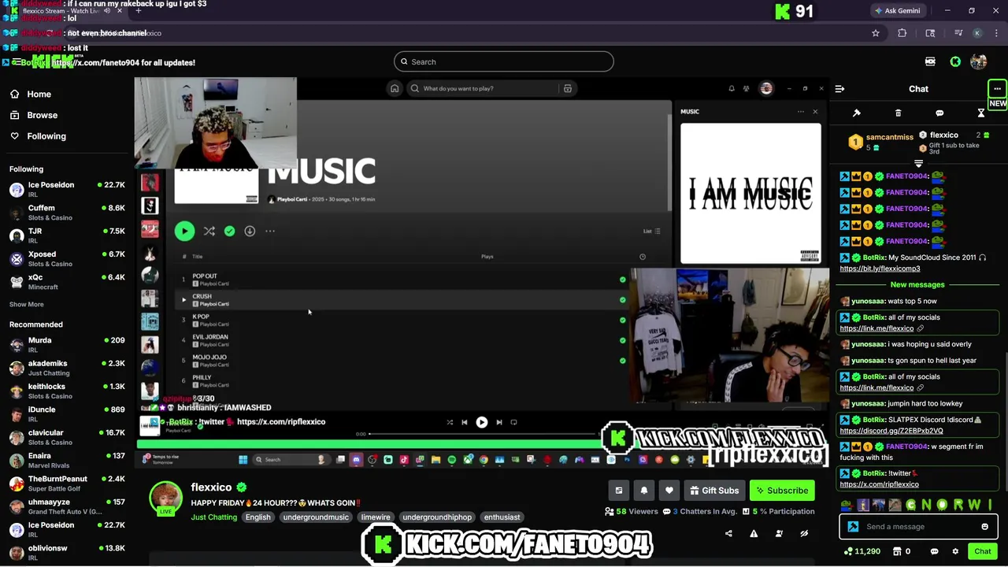Open uhmaayyze recommended channel
This screenshot has width=1008, height=567.
pyautogui.click(x=67, y=506)
